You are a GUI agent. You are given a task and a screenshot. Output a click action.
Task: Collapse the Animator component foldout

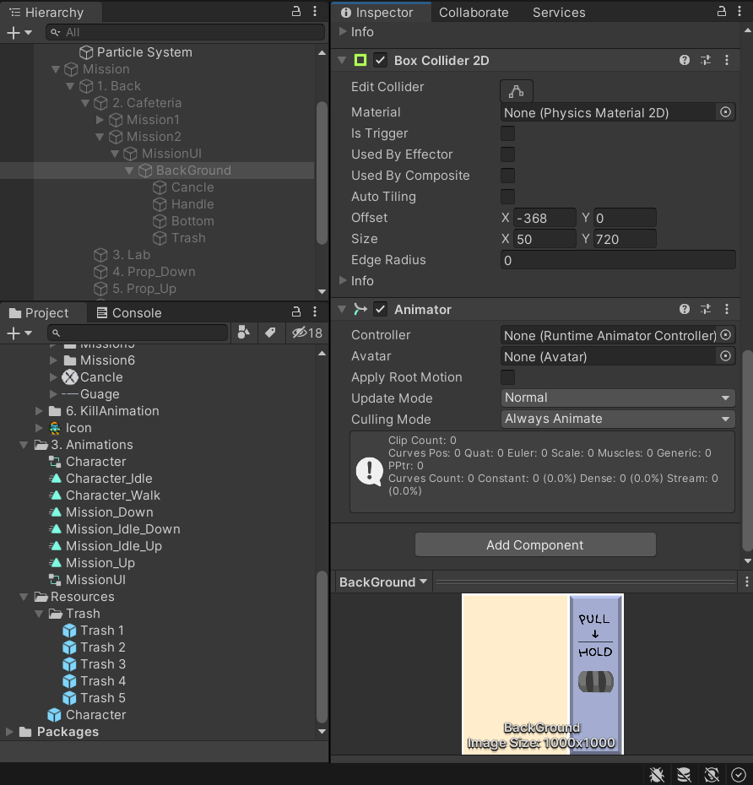(343, 310)
